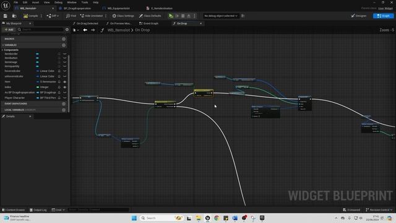
Task: Open the Cmd console type dropdown
Action: (58, 210)
